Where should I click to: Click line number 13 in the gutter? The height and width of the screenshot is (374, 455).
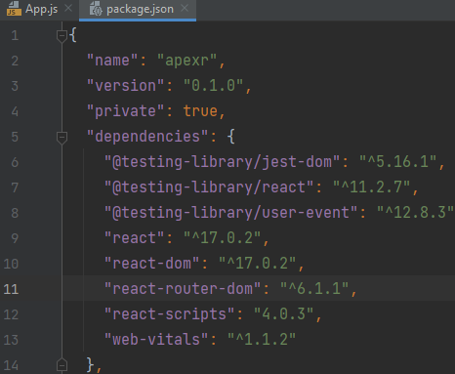[x=11, y=340]
